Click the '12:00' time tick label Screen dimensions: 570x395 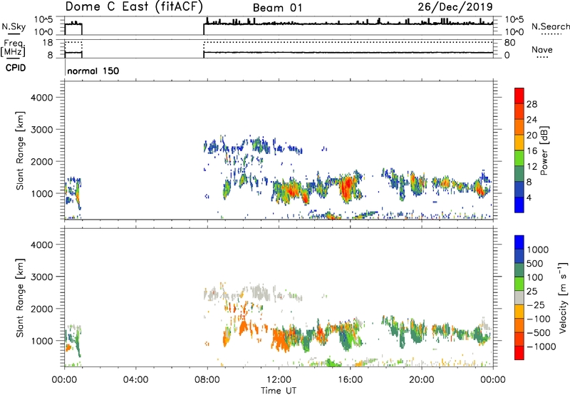click(279, 380)
